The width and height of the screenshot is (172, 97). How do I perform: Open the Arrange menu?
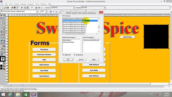(x=23, y=4)
